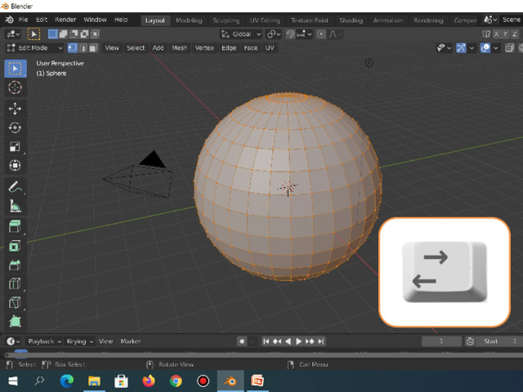This screenshot has width=523, height=392.
Task: Click current frame number field
Action: [441, 341]
